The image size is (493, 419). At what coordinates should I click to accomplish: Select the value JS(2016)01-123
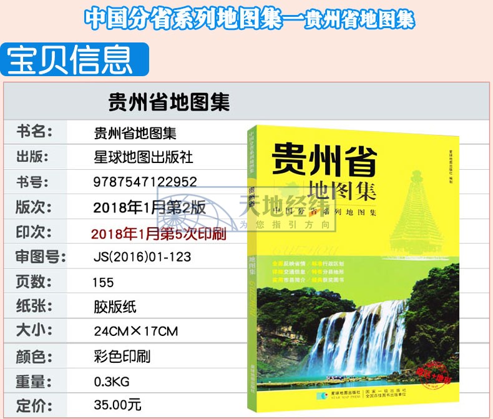pos(142,257)
